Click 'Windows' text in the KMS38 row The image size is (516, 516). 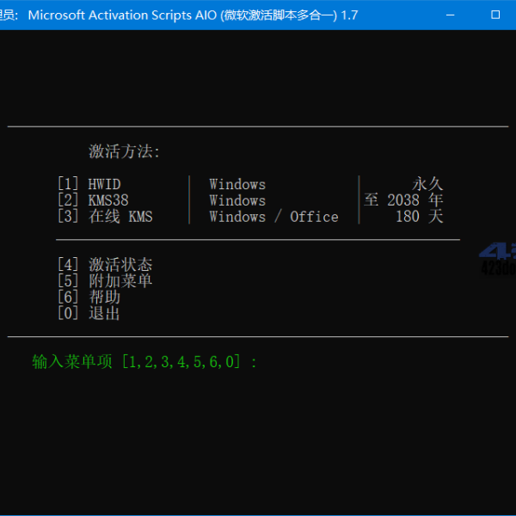237,200
